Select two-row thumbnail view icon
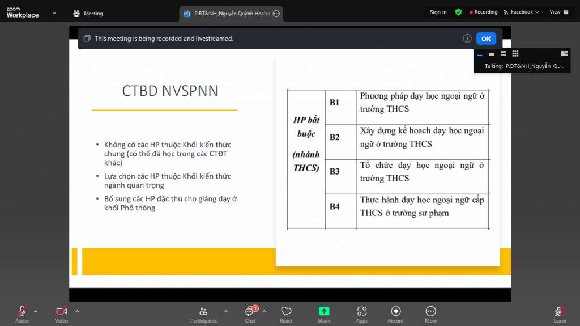 pos(504,54)
